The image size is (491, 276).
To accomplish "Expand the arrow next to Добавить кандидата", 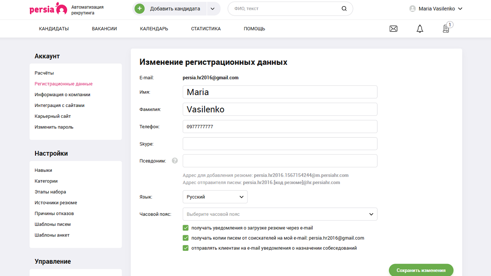I will pyautogui.click(x=213, y=8).
